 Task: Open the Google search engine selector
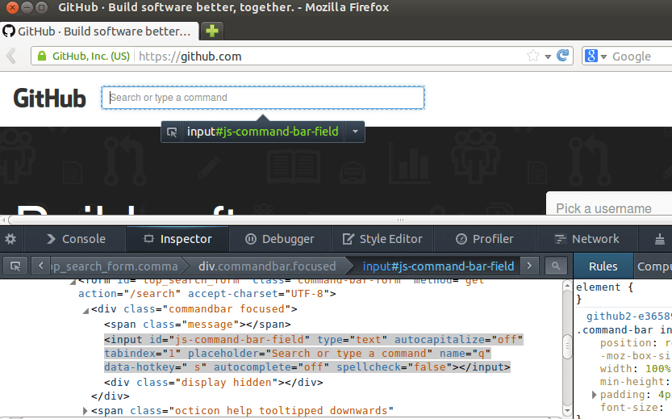595,57
